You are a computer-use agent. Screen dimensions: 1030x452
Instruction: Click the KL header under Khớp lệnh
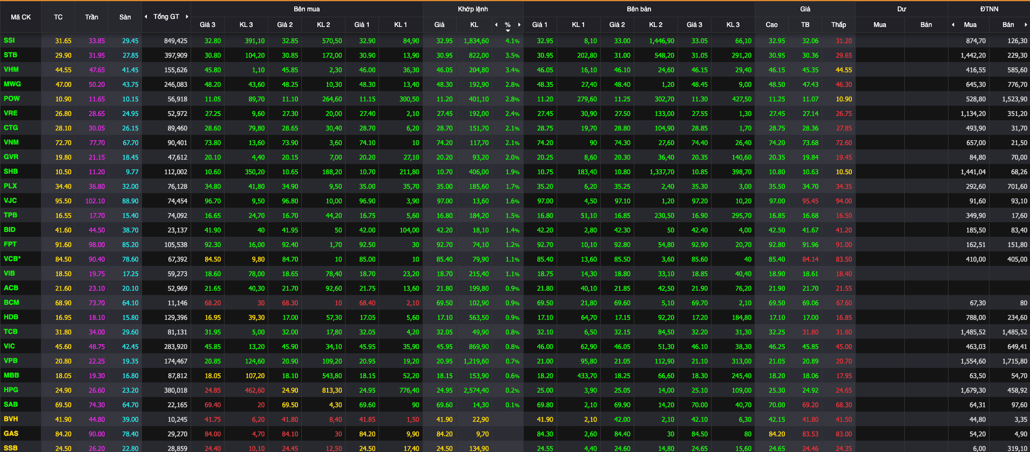(474, 25)
